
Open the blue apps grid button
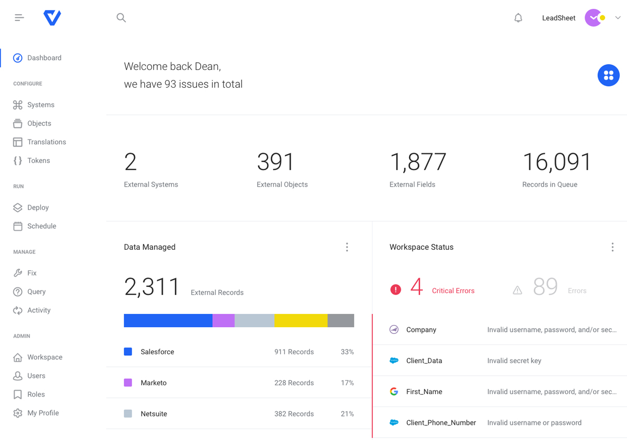(608, 75)
